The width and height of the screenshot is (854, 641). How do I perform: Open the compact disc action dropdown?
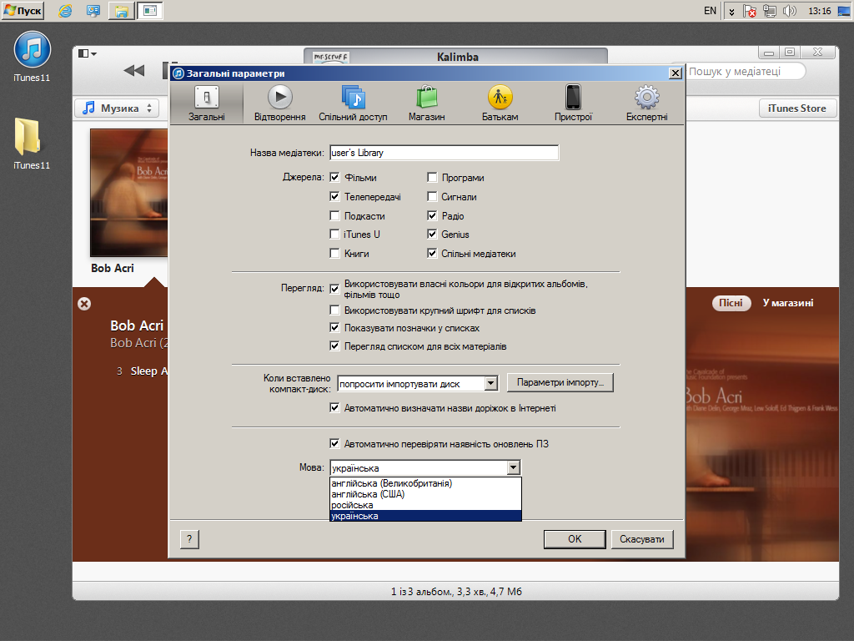pyautogui.click(x=490, y=383)
